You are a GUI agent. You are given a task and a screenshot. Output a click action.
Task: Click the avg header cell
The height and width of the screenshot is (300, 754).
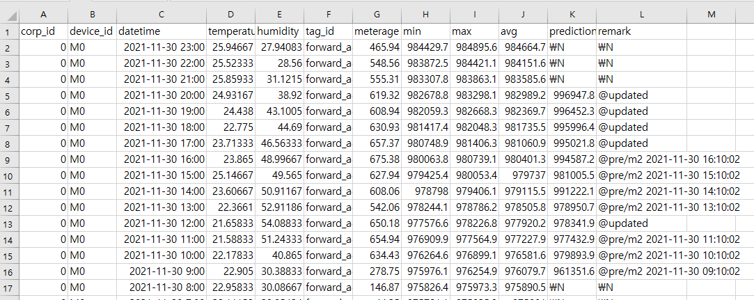click(x=523, y=31)
